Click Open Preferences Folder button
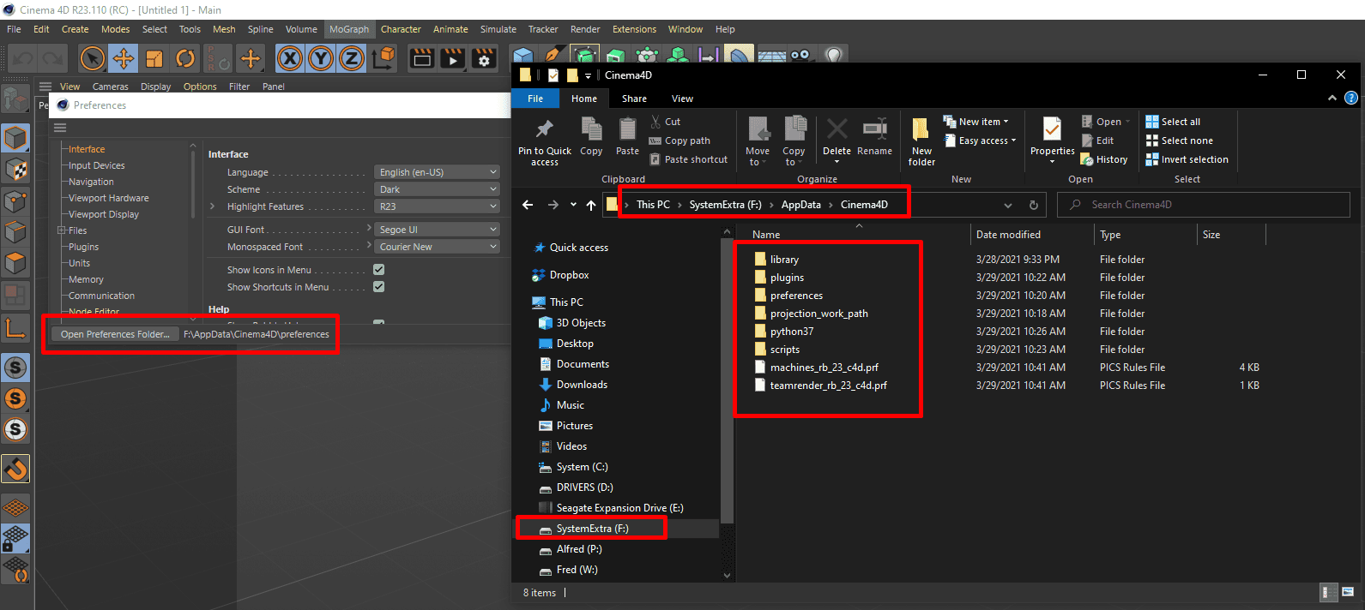Screen dimensions: 1365x610 (115, 334)
